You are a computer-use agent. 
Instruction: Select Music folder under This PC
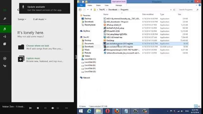coord(87,50)
